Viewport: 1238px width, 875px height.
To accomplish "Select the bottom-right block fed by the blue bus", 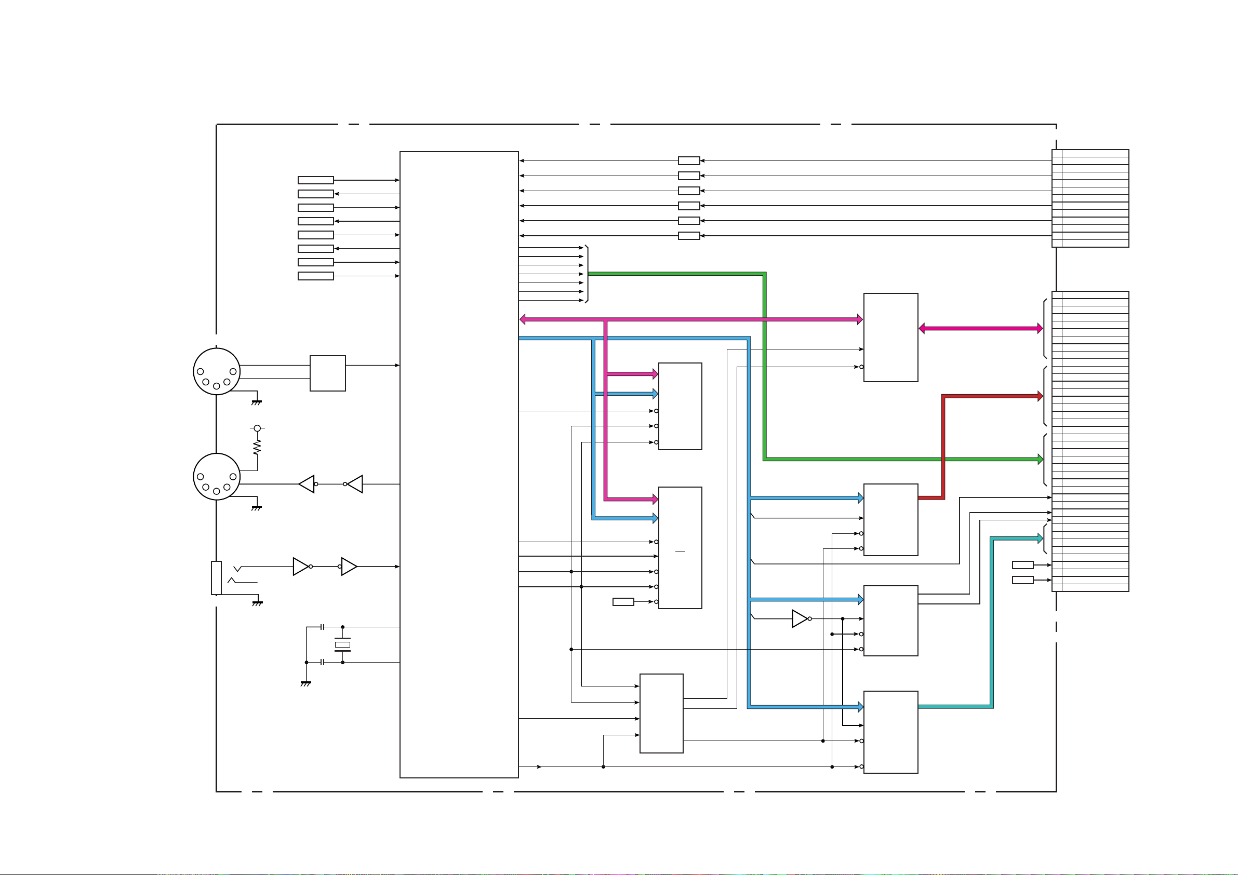I will pos(890,732).
